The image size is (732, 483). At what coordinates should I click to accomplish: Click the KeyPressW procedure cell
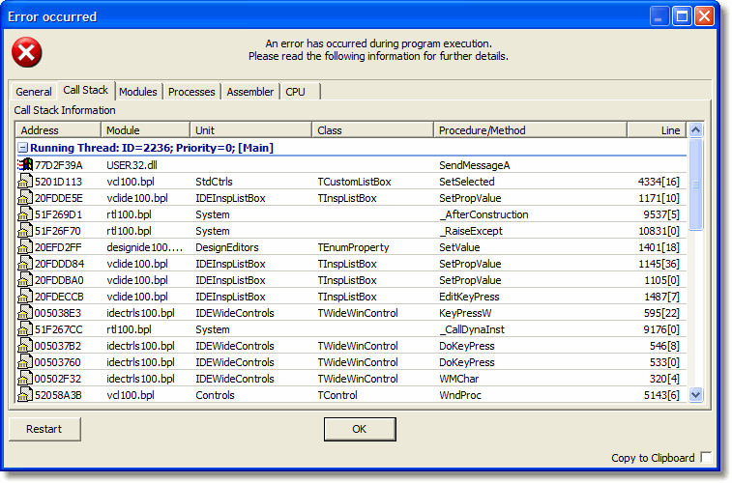coord(465,313)
